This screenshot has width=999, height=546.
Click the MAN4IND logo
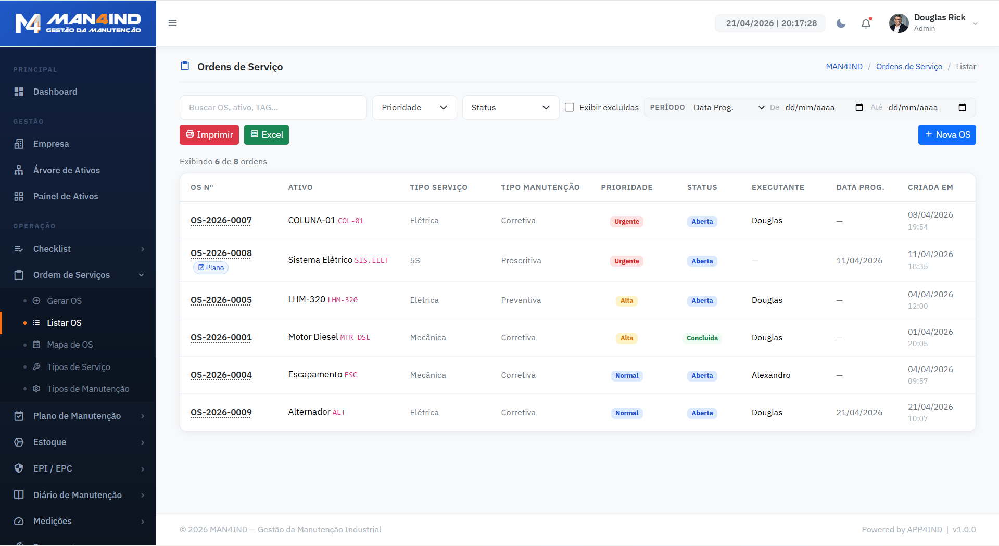click(x=78, y=23)
